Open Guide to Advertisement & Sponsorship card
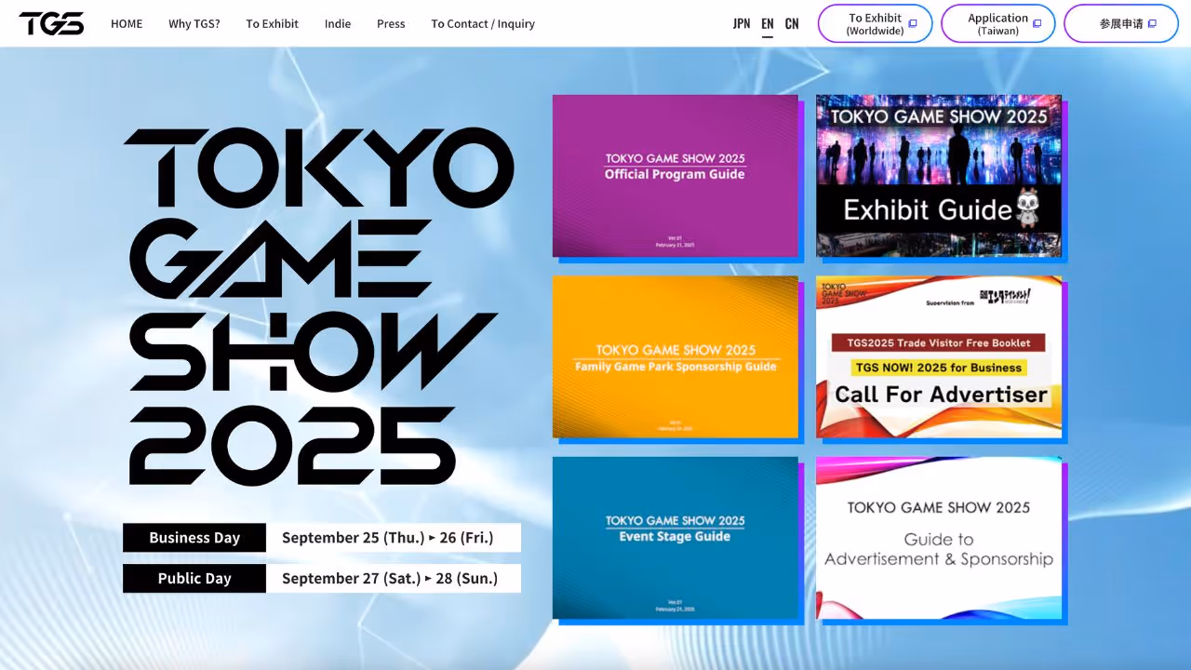 [939, 538]
